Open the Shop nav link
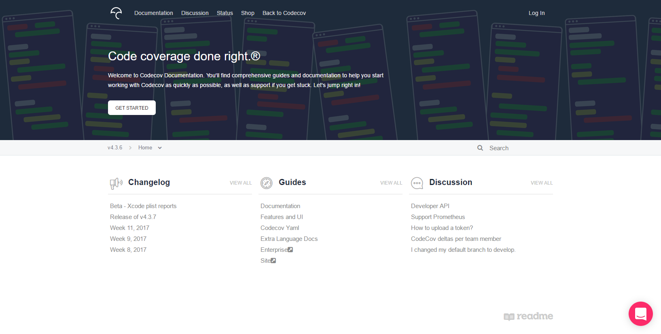The width and height of the screenshot is (661, 334). tap(248, 13)
